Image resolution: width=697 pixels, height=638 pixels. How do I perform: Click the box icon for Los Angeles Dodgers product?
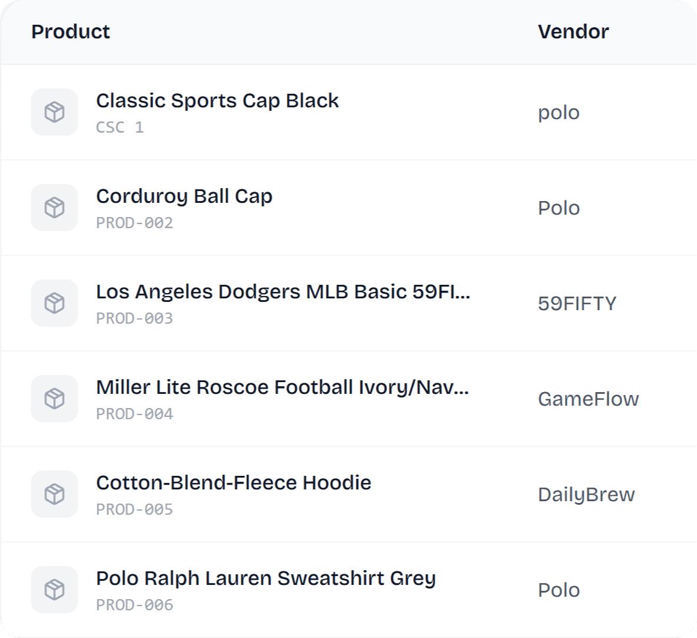tap(55, 303)
